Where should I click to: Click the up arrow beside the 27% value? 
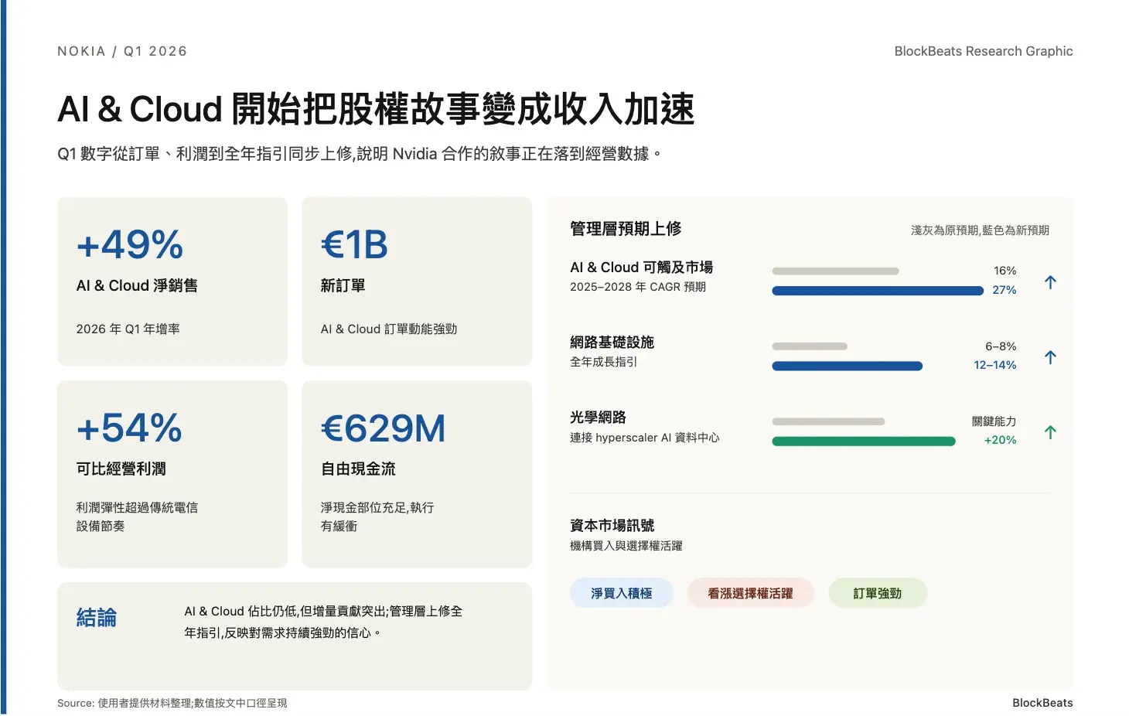[1050, 282]
